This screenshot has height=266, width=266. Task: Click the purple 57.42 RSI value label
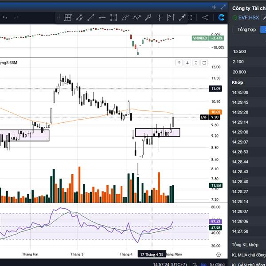pos(215,222)
